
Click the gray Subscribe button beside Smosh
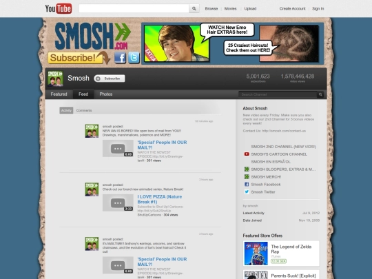click(x=110, y=79)
